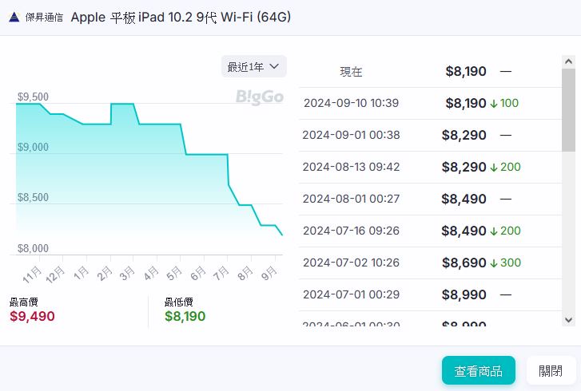
Task: Click the BigGo watermark logo on chart
Action: tap(259, 97)
